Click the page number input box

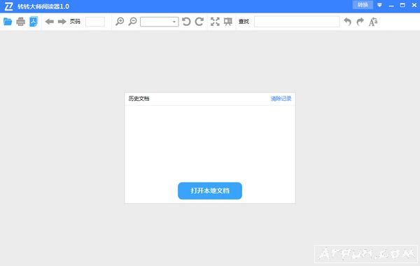coord(95,22)
